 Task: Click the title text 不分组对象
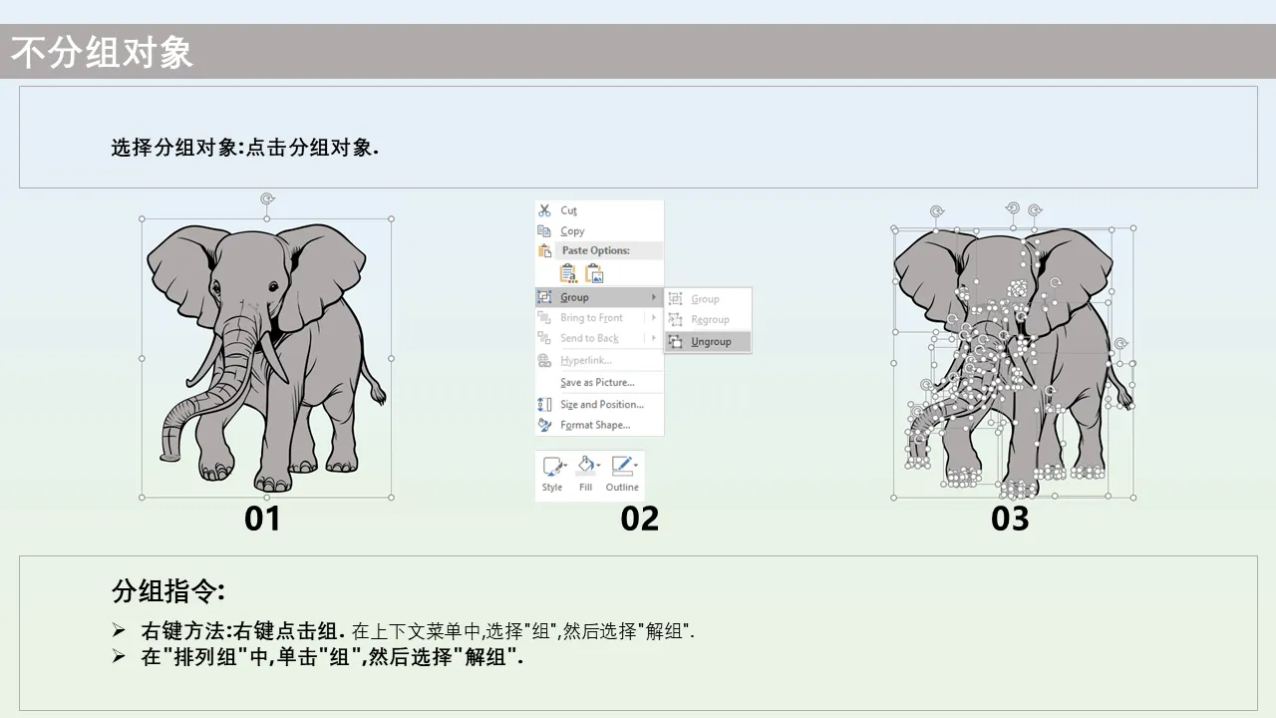pyautogui.click(x=102, y=53)
